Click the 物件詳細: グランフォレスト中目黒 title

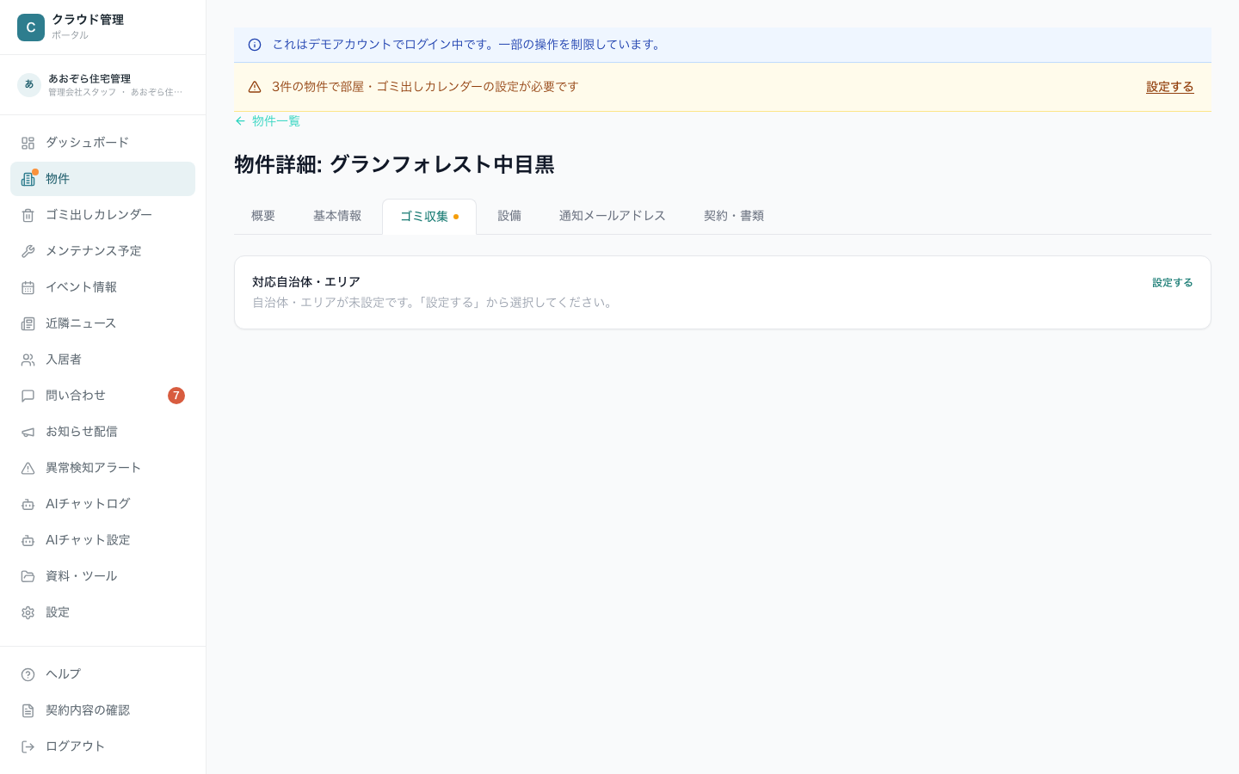click(x=394, y=164)
